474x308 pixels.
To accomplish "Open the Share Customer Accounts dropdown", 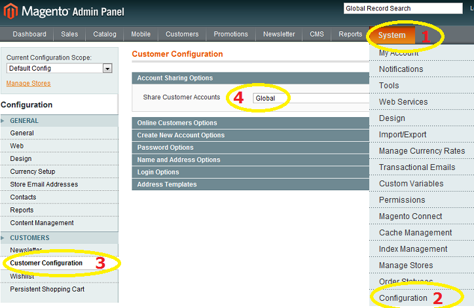I will coord(311,98).
